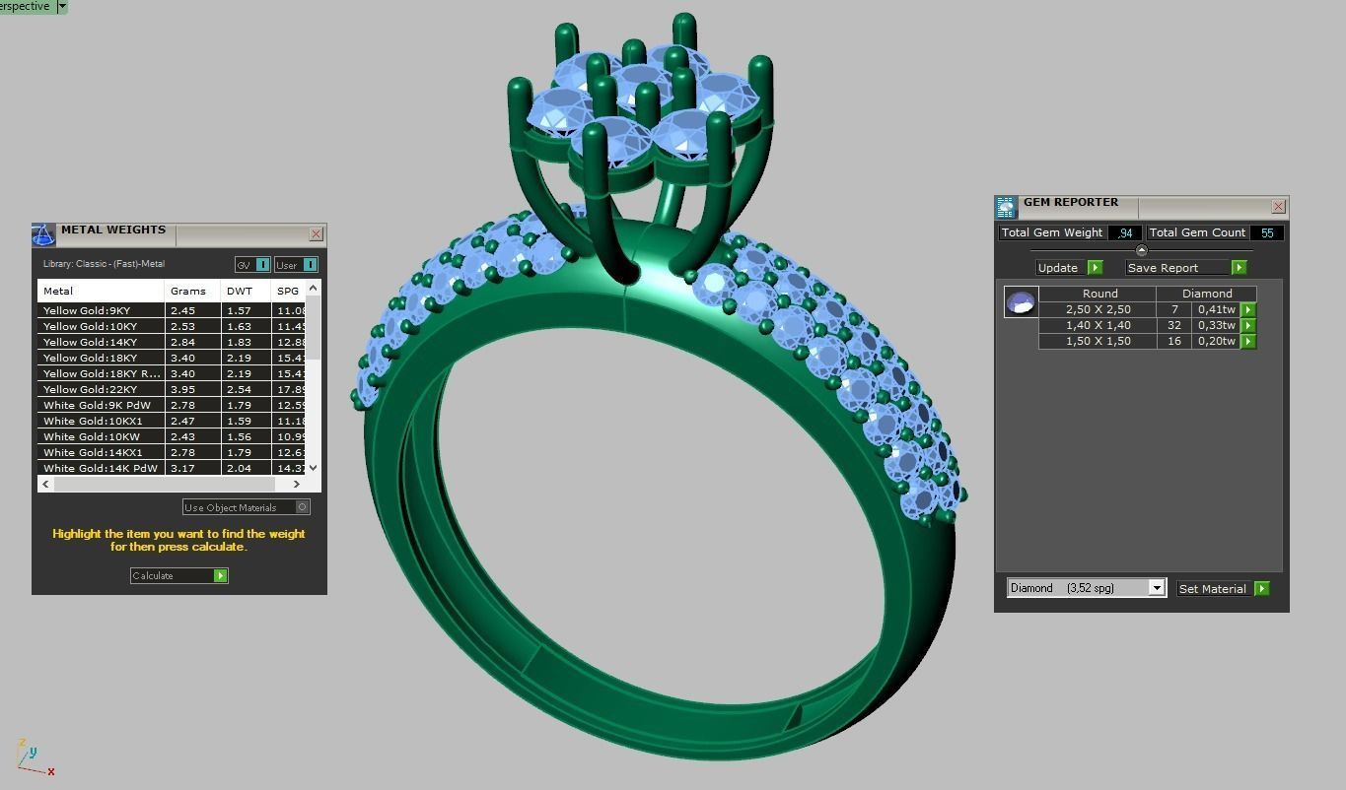
Task: Click the green arrow beside Save Report
Action: point(1240,268)
